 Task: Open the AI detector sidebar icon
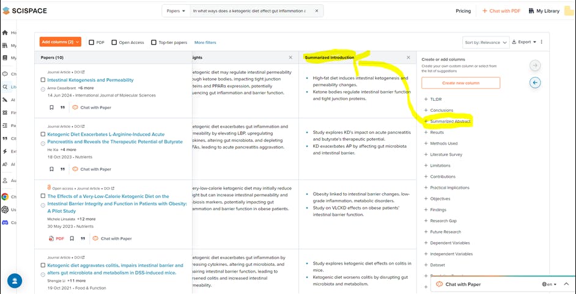click(5, 164)
